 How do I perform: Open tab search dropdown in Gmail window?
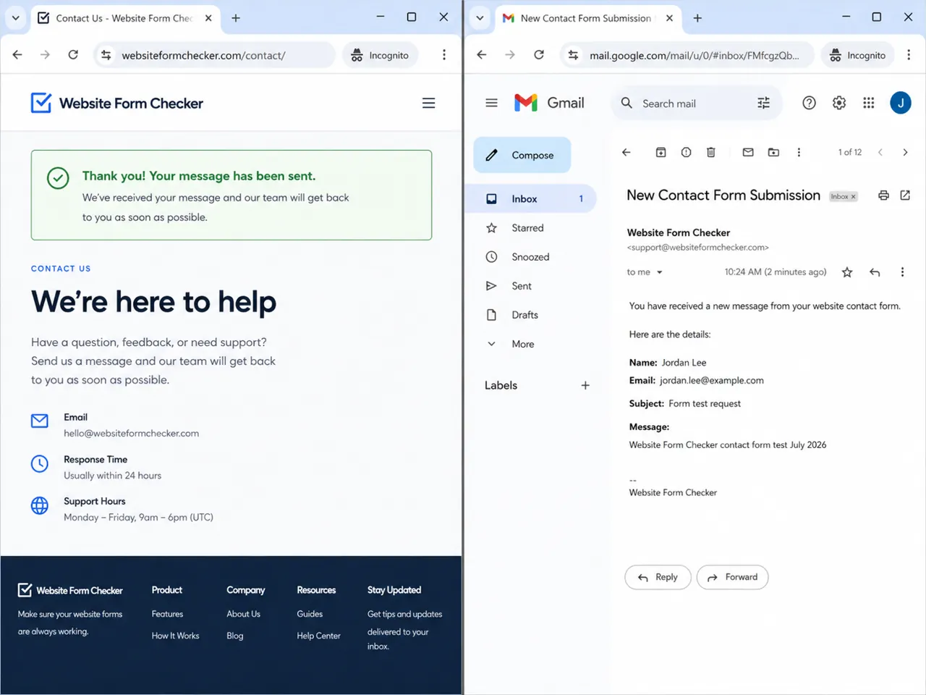480,18
